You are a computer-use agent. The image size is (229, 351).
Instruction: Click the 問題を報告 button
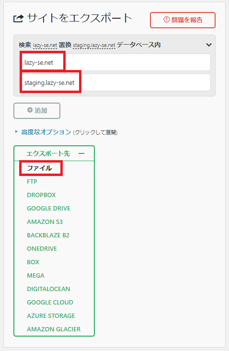click(x=183, y=20)
